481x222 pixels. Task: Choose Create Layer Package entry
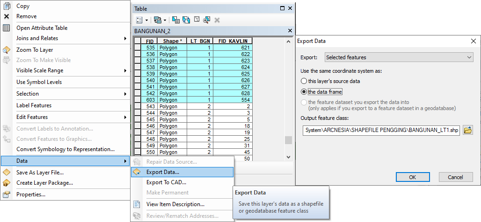66,183
